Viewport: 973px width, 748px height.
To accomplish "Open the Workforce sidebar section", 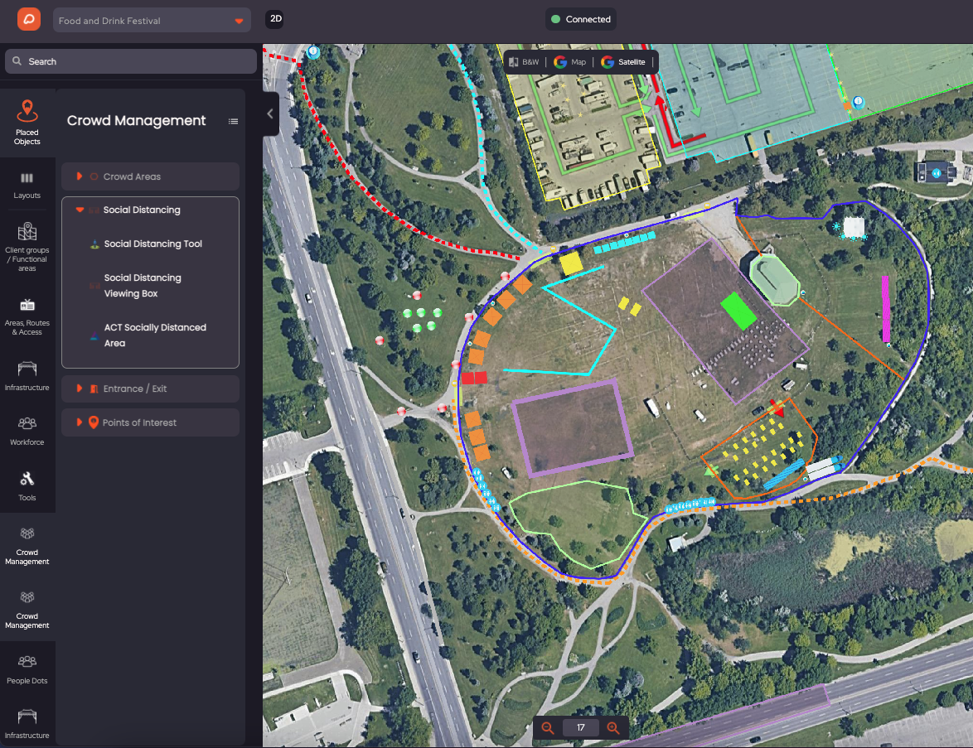I will (27, 431).
